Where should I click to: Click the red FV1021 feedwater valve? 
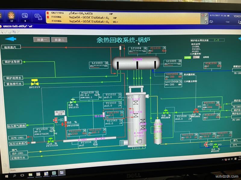[195, 111]
